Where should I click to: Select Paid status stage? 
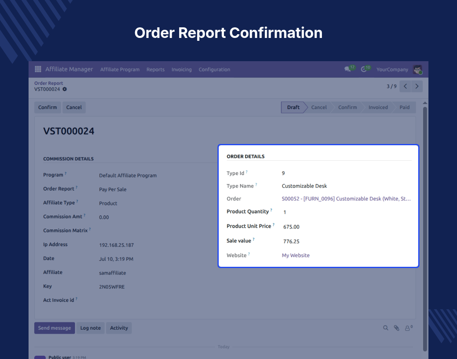tap(404, 107)
